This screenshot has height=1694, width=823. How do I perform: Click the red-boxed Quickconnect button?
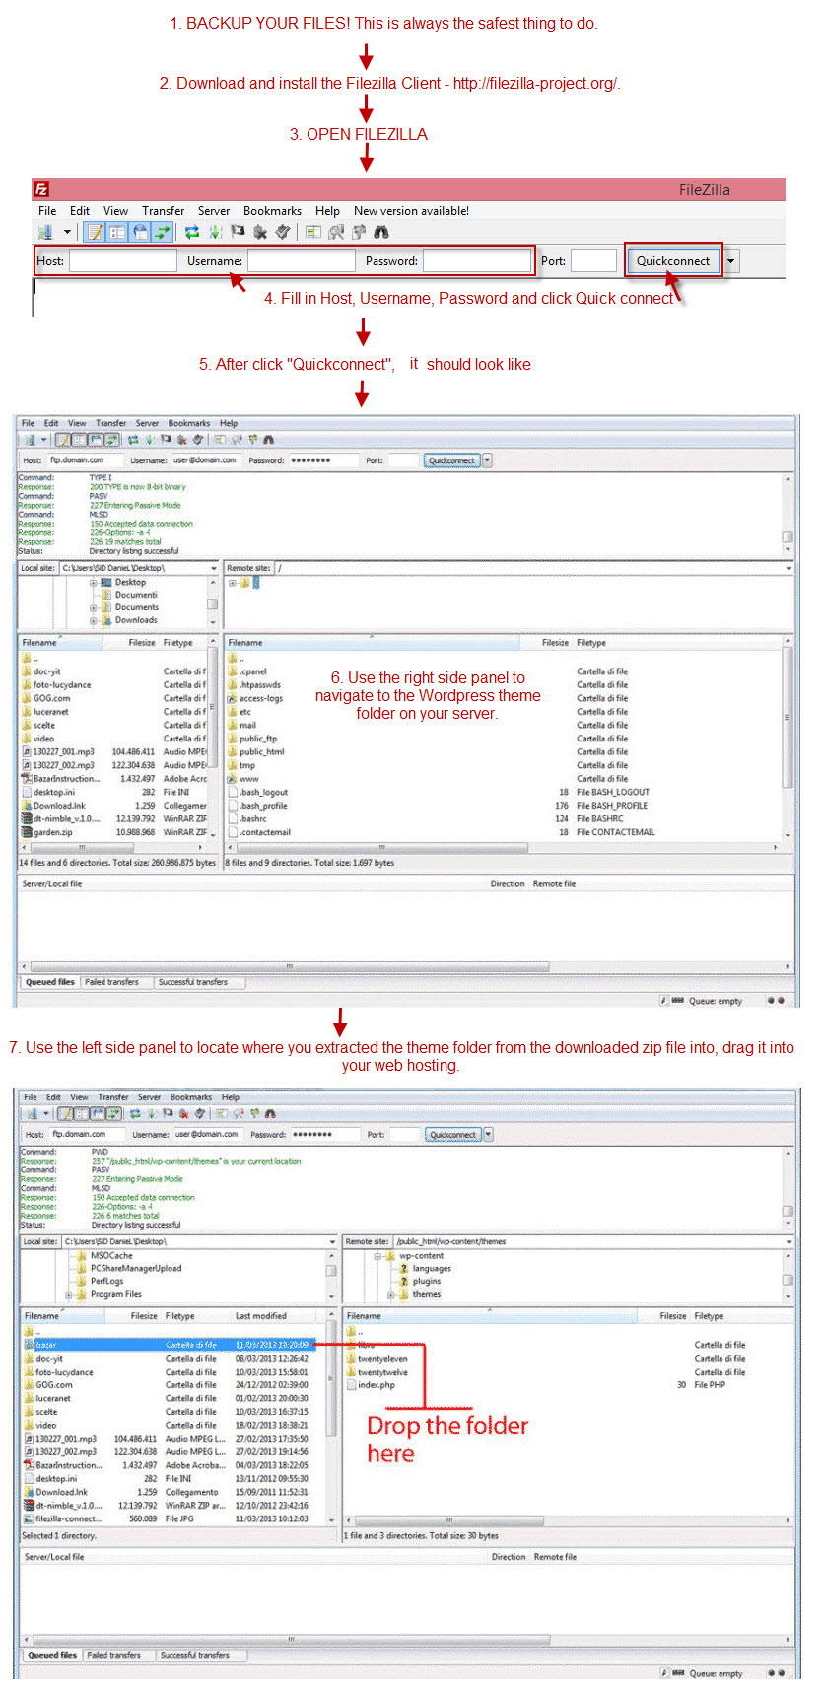click(673, 261)
